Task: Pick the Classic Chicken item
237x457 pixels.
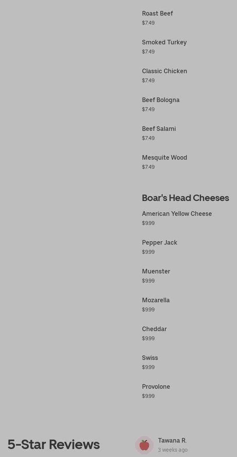Action: pos(164,71)
